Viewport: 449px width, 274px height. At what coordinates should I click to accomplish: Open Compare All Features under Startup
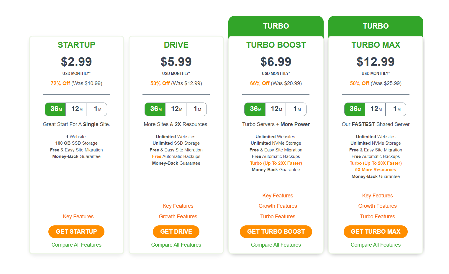76,245
